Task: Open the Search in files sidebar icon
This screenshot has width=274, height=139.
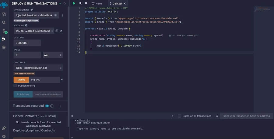Action: 4,22
